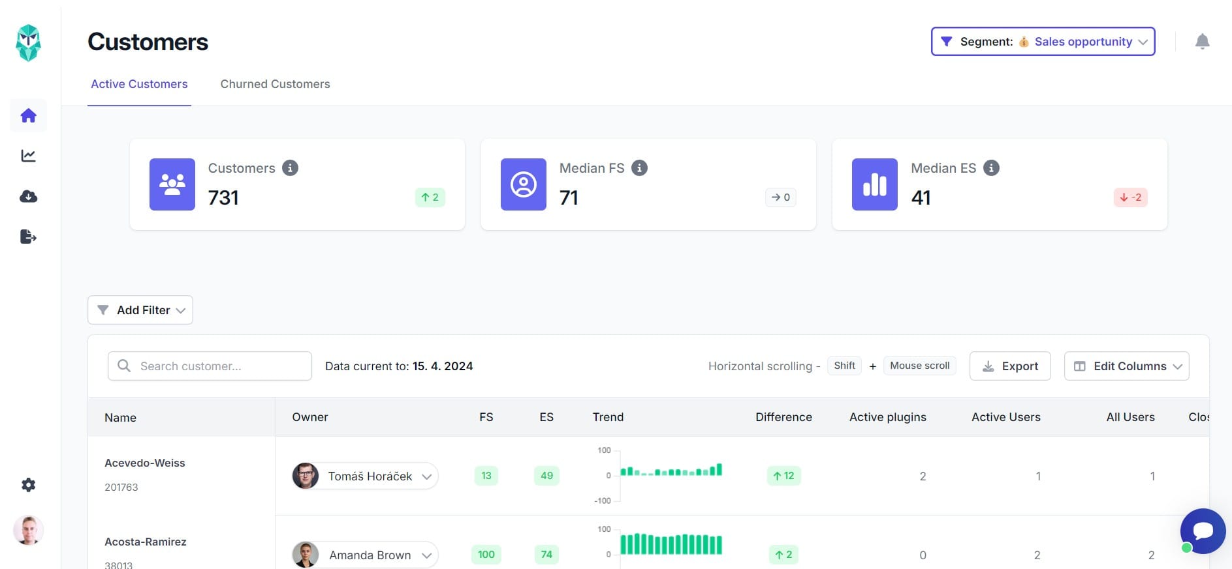Export the customer table

[x=1010, y=366]
